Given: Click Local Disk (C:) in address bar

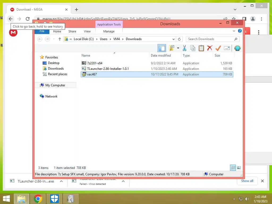Looking at the screenshot, I should pyautogui.click(x=84, y=39).
